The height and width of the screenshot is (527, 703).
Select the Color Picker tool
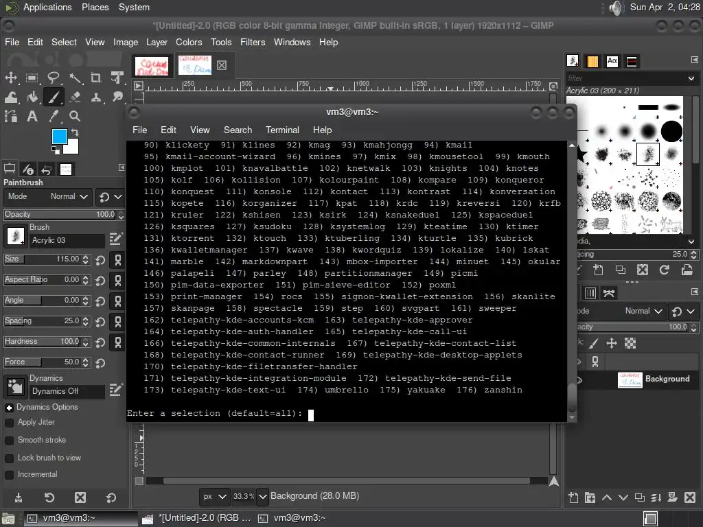pos(54,117)
